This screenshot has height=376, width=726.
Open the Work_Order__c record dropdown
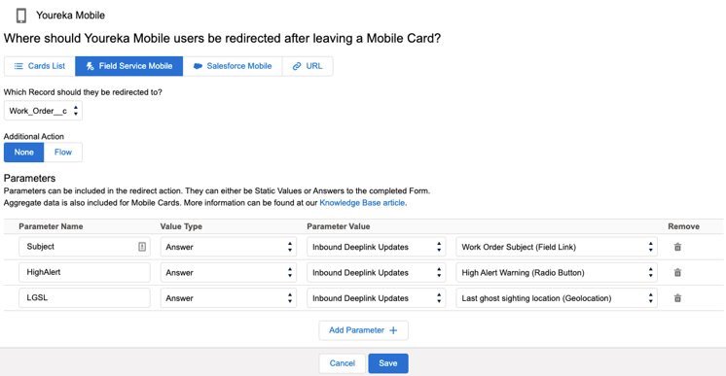pos(43,111)
